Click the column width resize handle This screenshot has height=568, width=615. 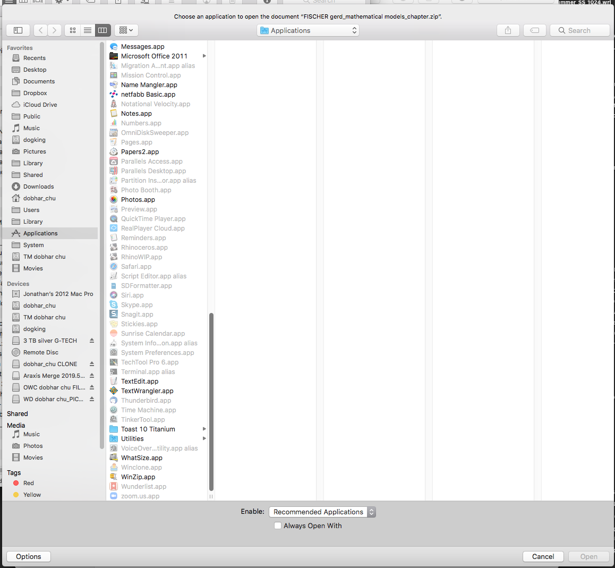[x=211, y=497]
